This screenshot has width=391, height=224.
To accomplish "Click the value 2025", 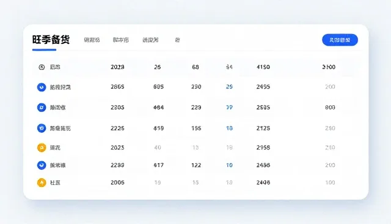I will [x=117, y=147].
